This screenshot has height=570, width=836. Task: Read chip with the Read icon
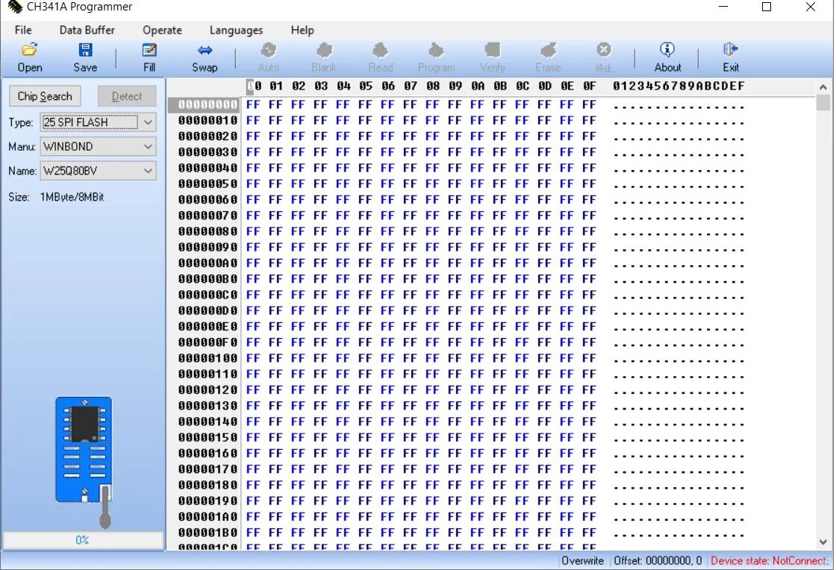point(381,57)
